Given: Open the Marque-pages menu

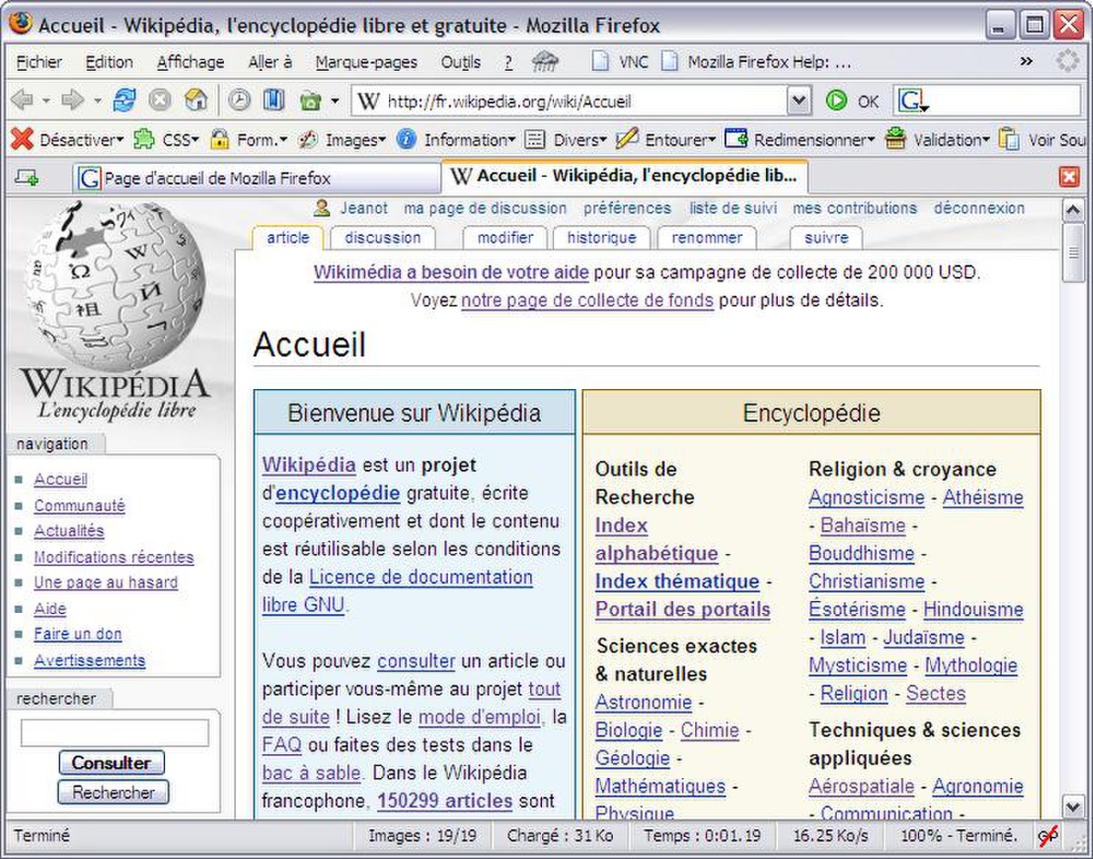Looking at the screenshot, I should (x=366, y=62).
